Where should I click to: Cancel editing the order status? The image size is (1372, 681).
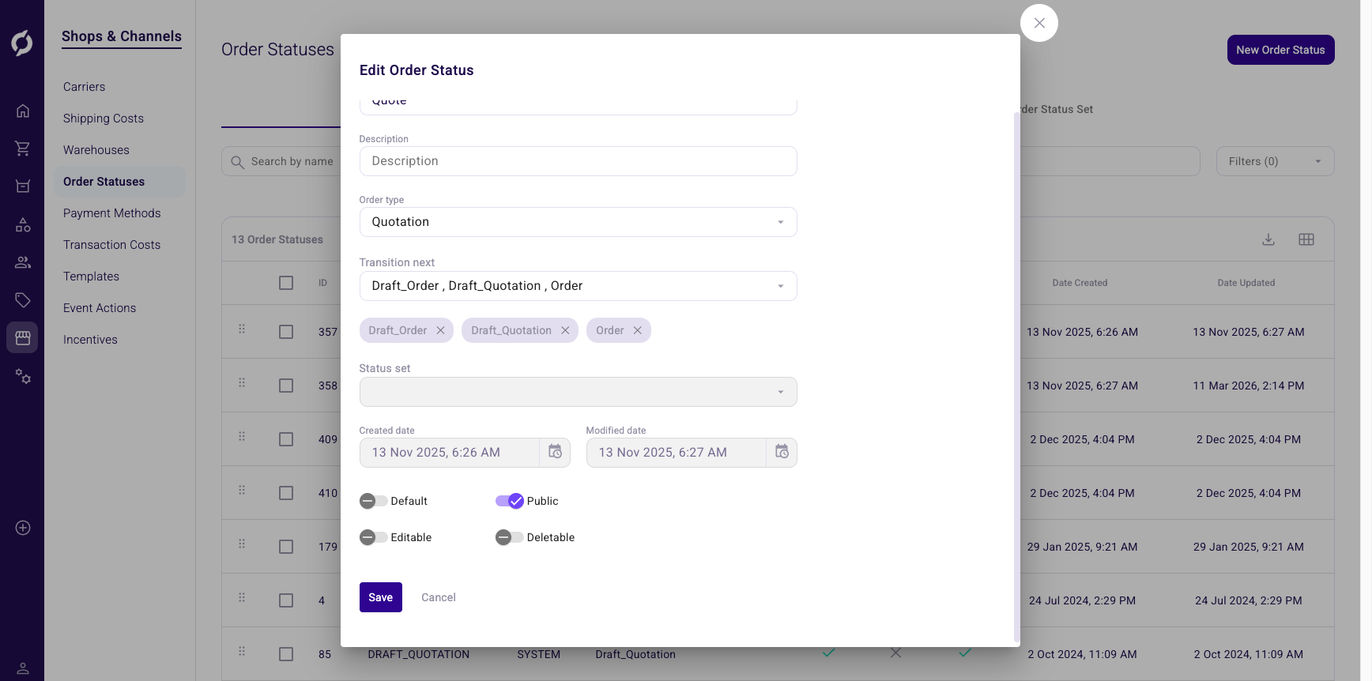(439, 597)
